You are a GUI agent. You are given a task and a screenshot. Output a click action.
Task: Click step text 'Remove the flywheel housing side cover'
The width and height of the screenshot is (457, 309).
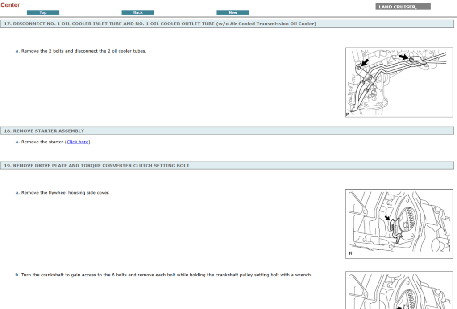(x=65, y=193)
